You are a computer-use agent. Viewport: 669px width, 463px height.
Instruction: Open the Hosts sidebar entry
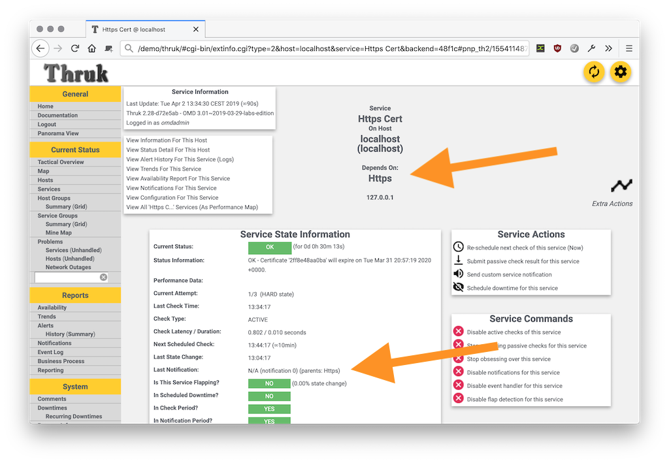45,180
